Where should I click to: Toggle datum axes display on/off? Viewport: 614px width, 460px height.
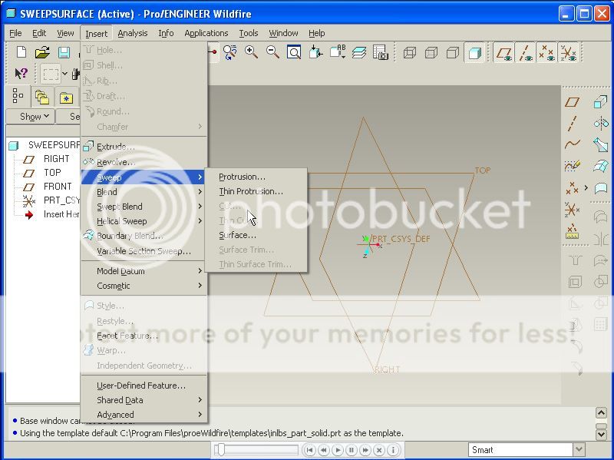(525, 53)
